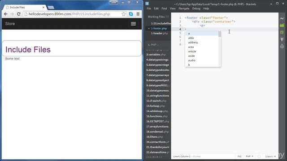Open 7.datatypesarrays file in tree
Screen dimensions: 287x161
click(x=157, y=75)
